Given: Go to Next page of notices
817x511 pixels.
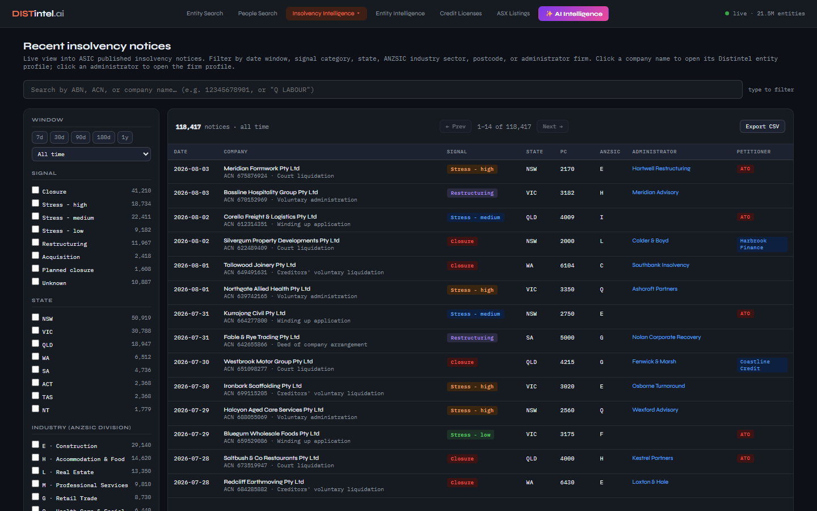Looking at the screenshot, I should 553,127.
